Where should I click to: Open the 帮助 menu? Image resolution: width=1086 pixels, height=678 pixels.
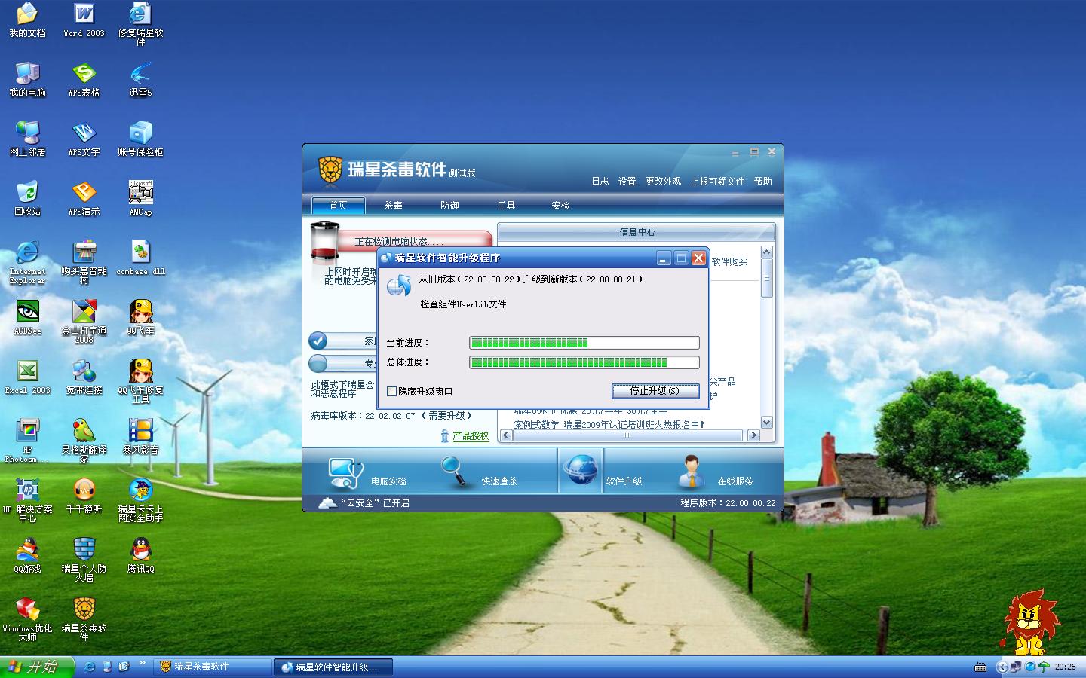(763, 182)
